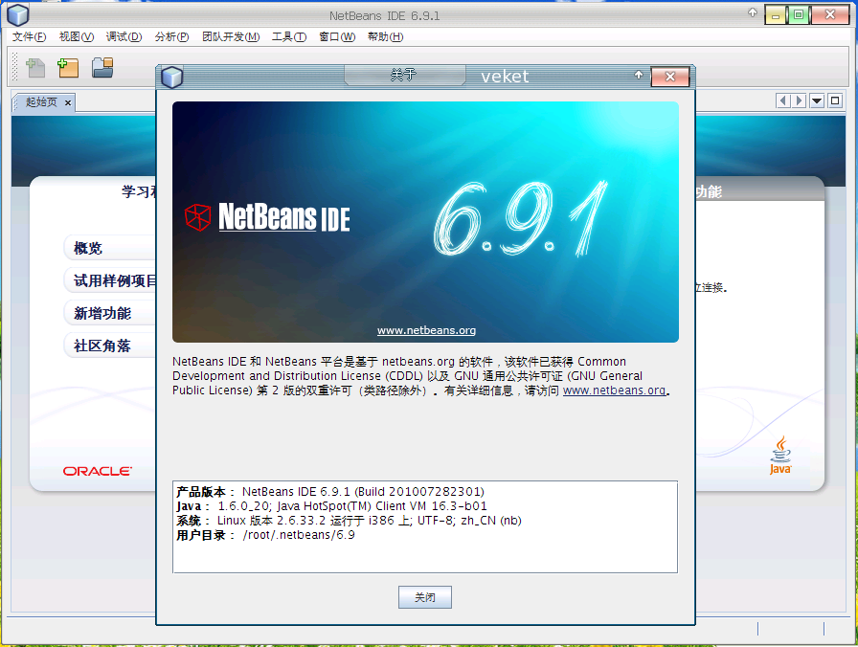Open the 团队开发(M) menu
Screen dimensions: 858x647
click(231, 36)
